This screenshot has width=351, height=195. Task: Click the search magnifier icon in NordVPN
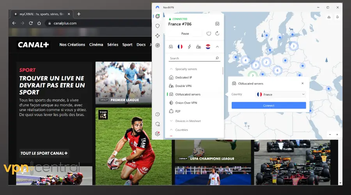(217, 58)
